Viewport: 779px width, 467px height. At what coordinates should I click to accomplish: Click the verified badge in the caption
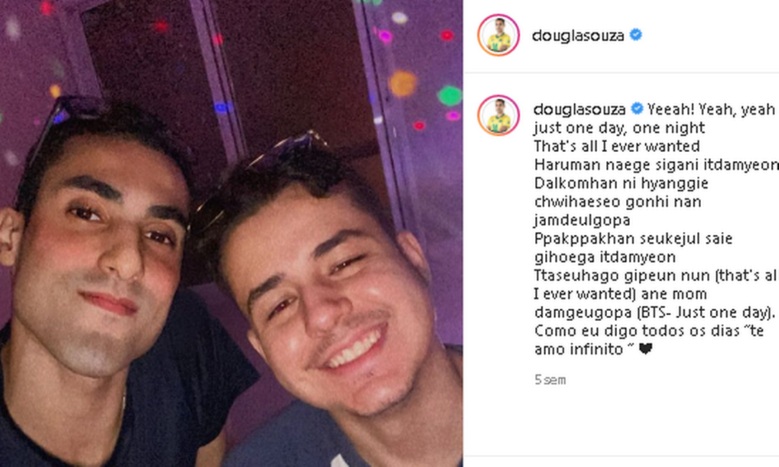(637, 108)
